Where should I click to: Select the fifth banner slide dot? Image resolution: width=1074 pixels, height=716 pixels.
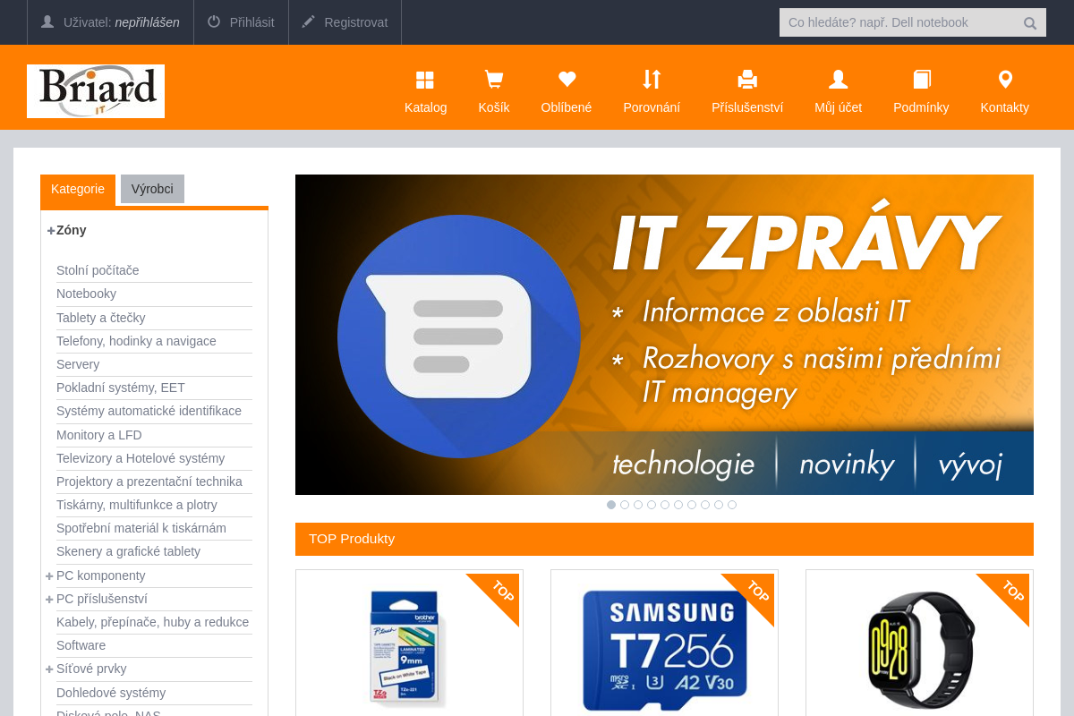coord(665,505)
